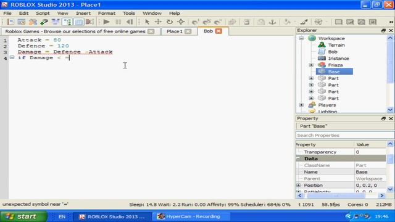
Task: Click the Transparency value 0
Action: 370,152
